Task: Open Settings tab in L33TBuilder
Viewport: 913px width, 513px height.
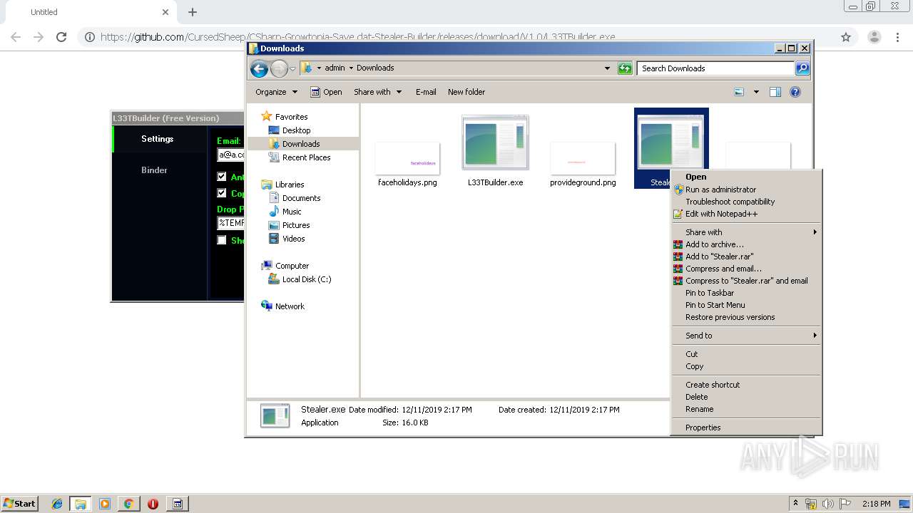Action: point(158,139)
